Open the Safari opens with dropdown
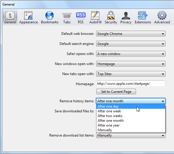Image resolution: width=174 pixels, height=154 pixels. [x=131, y=54]
